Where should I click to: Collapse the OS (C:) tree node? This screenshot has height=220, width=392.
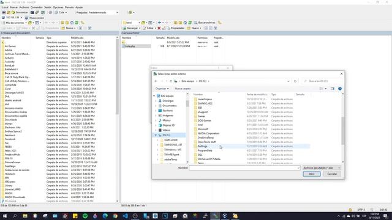pos(156,135)
